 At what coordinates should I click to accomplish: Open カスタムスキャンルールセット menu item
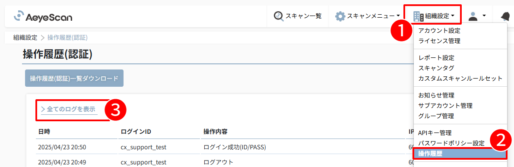(460, 78)
